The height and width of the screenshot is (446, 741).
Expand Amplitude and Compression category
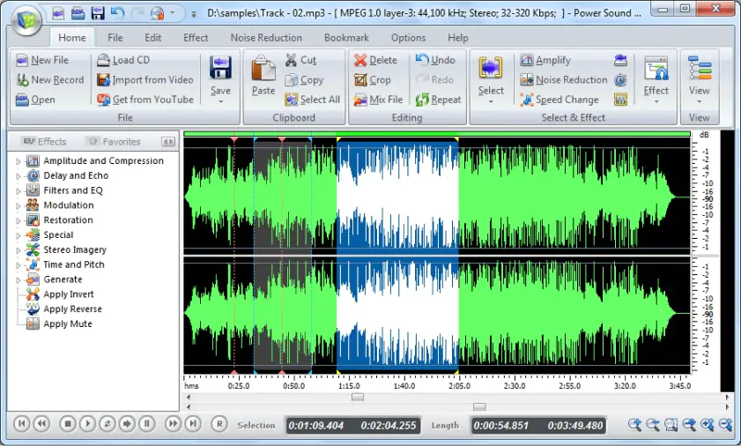coord(19,161)
